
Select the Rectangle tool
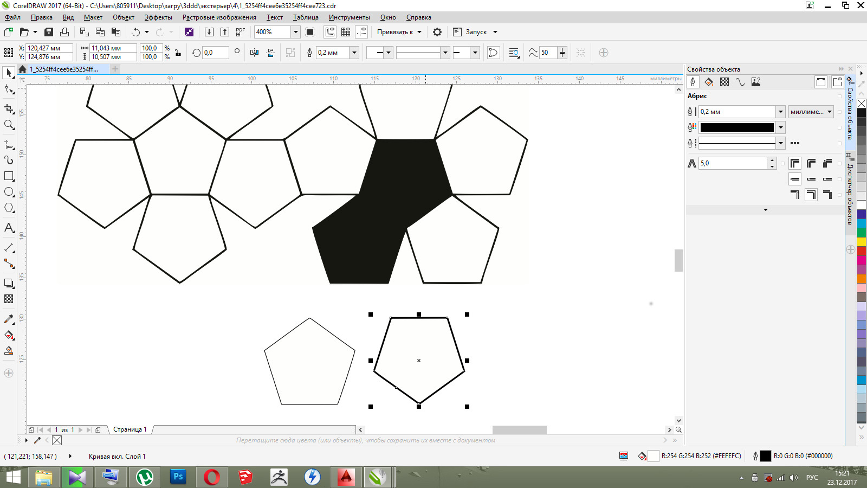(9, 176)
